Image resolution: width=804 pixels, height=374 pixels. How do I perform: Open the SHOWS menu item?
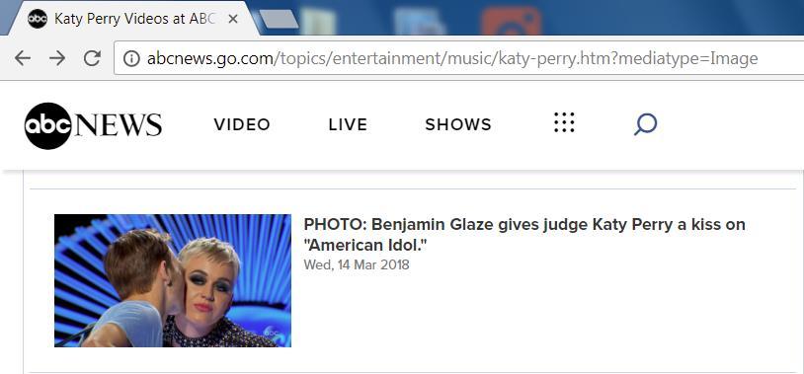tap(458, 124)
